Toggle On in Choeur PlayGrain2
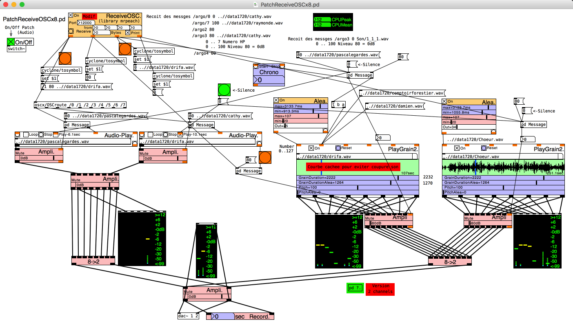Viewport: 573px width, 330px height. click(x=457, y=148)
